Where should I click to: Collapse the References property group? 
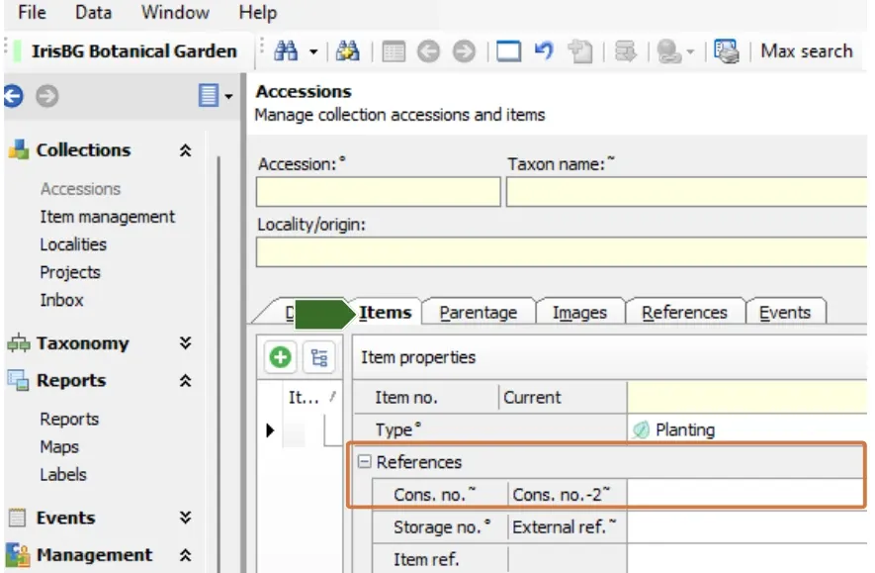pyautogui.click(x=364, y=461)
